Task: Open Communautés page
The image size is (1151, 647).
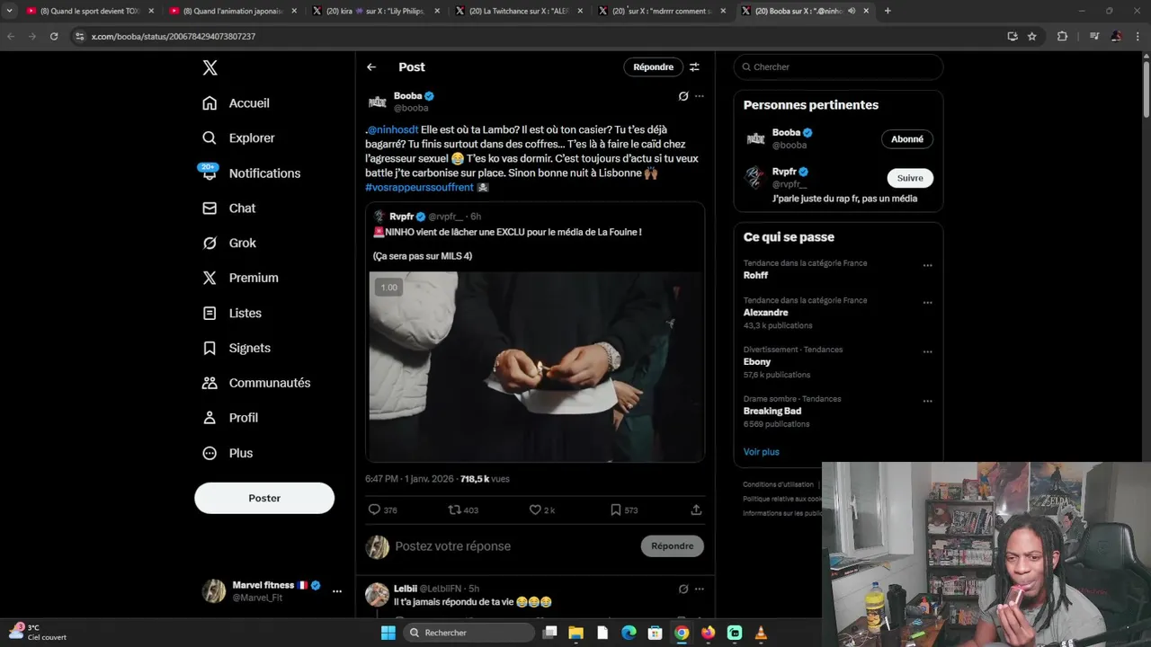Action: pyautogui.click(x=256, y=384)
